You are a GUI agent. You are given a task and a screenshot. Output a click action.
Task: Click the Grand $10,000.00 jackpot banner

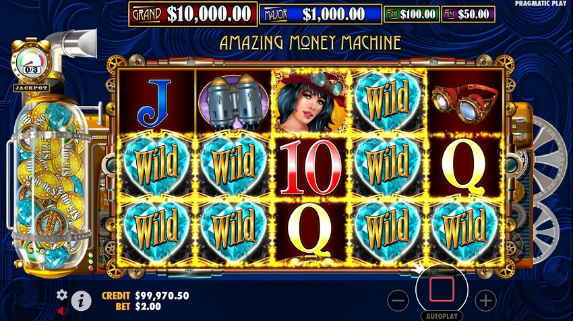click(193, 14)
